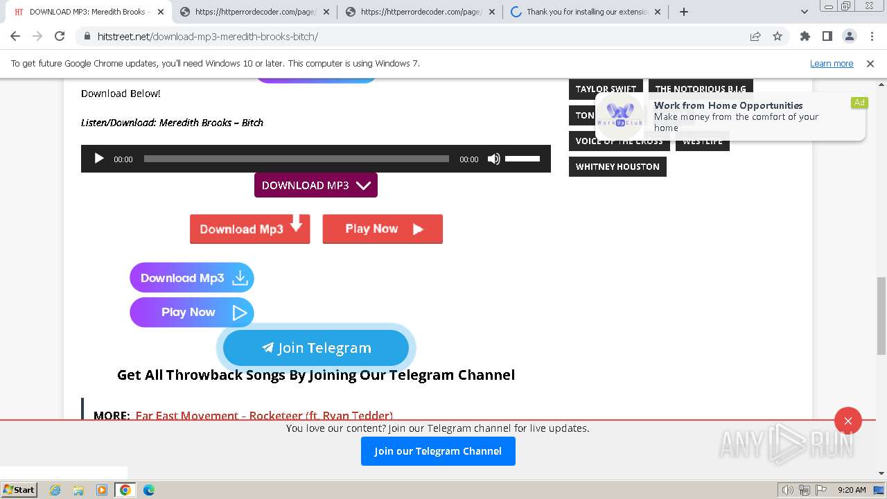
Task: Seek within the audio progress bar
Action: point(297,159)
